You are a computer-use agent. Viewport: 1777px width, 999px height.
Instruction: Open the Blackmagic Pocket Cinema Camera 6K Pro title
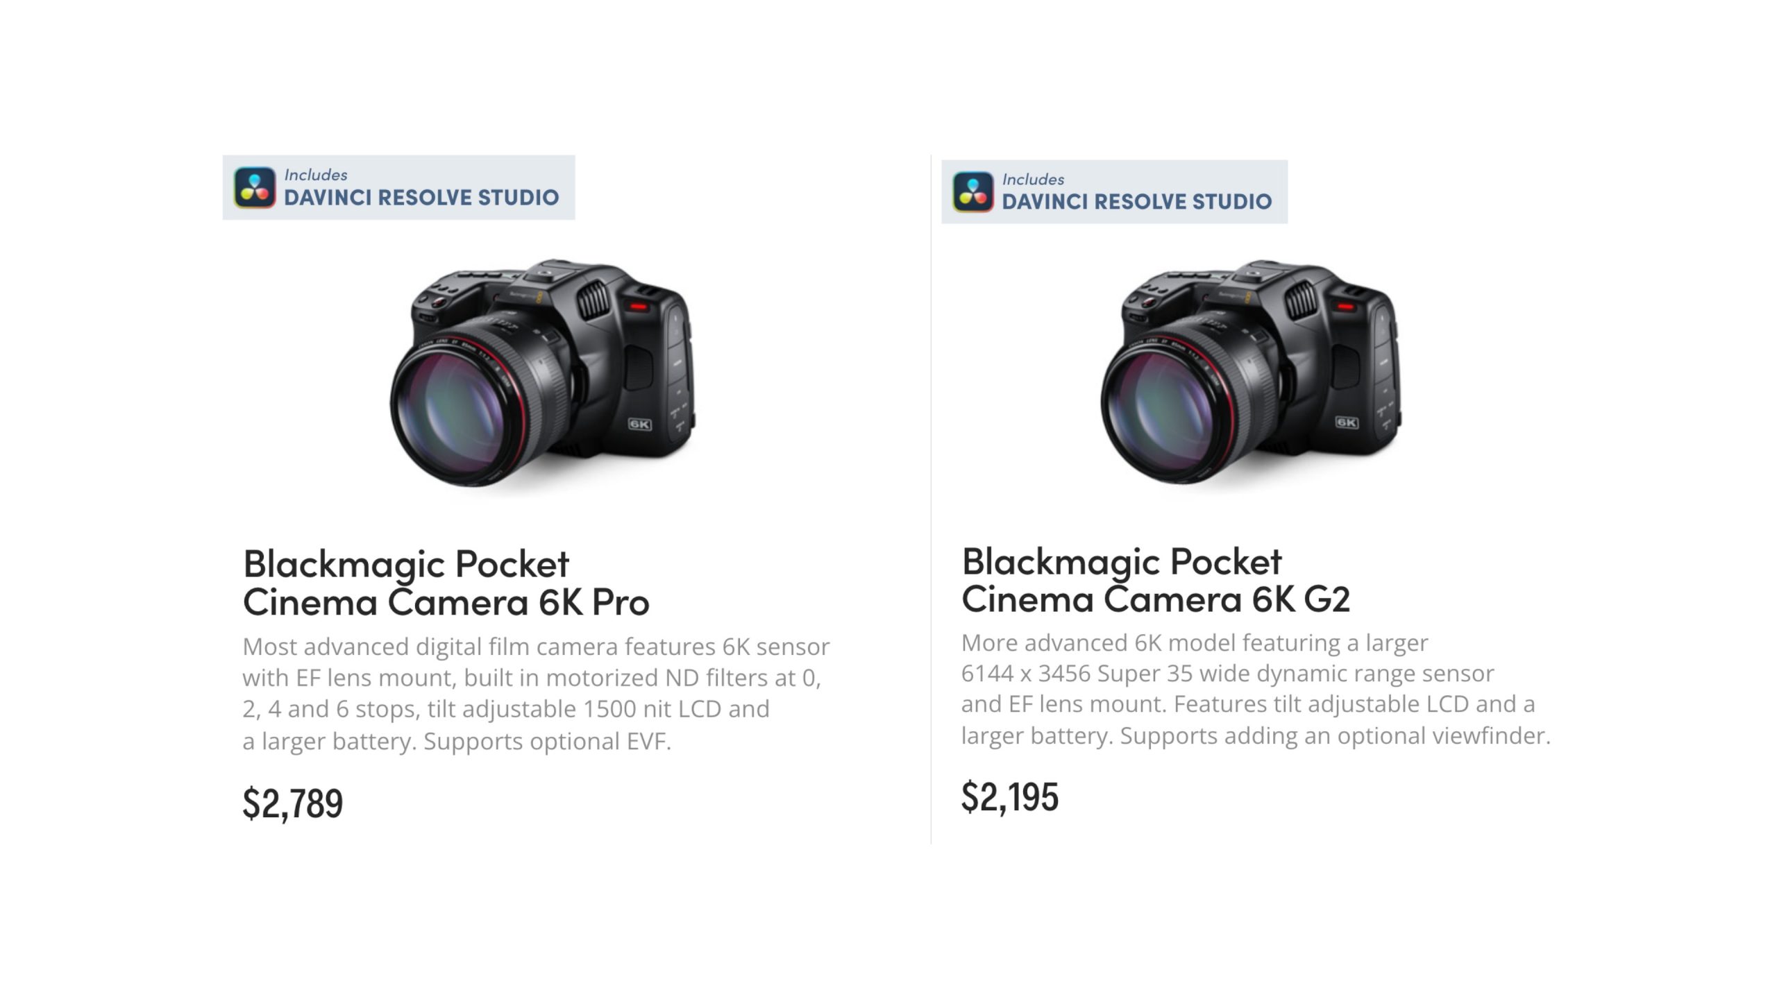click(446, 583)
